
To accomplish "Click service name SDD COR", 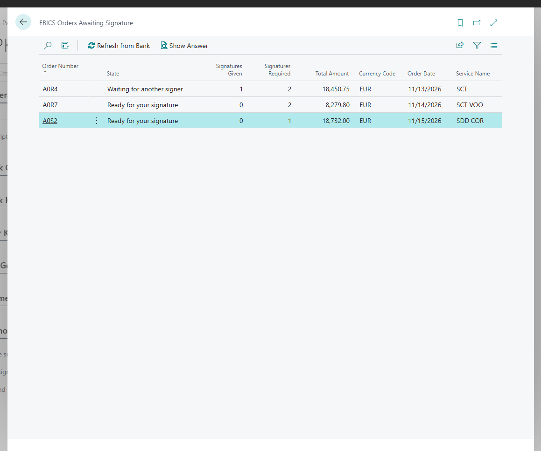I will pyautogui.click(x=470, y=121).
